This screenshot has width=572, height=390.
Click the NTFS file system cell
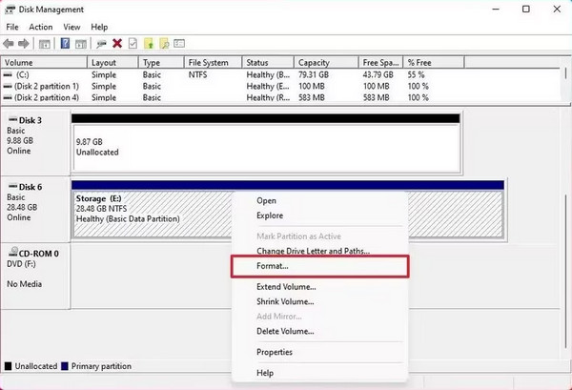pos(197,74)
